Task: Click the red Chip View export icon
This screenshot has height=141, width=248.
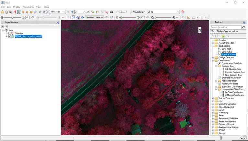Action: point(183,12)
